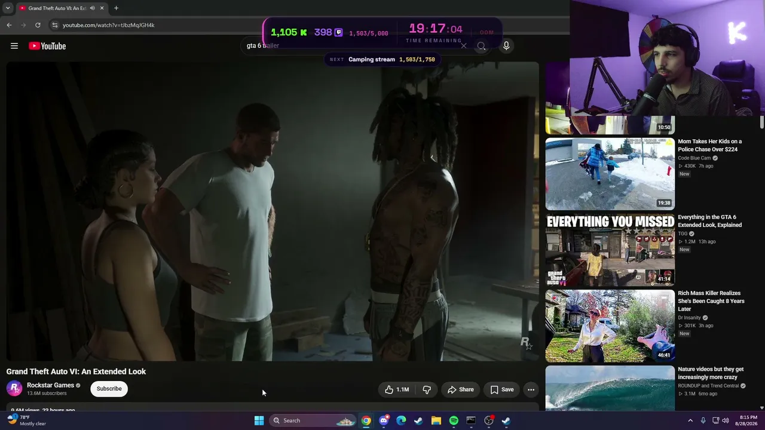Open 'Rich Mass Killer Realizes' video title
Viewport: 765px width, 430px height.
click(x=711, y=301)
